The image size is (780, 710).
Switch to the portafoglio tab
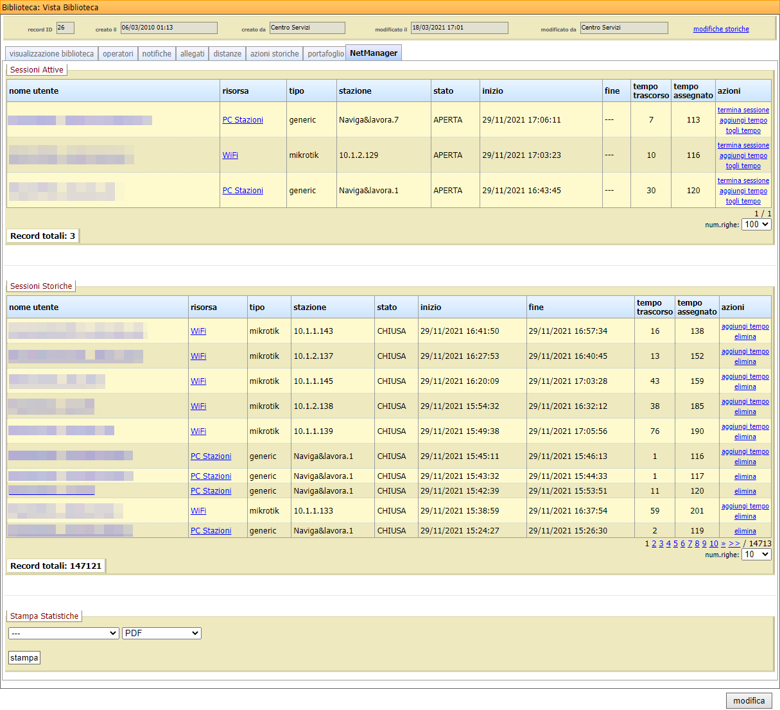[325, 54]
